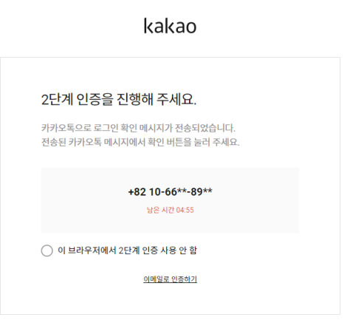Click the '89**' ending of the phone number

point(202,191)
